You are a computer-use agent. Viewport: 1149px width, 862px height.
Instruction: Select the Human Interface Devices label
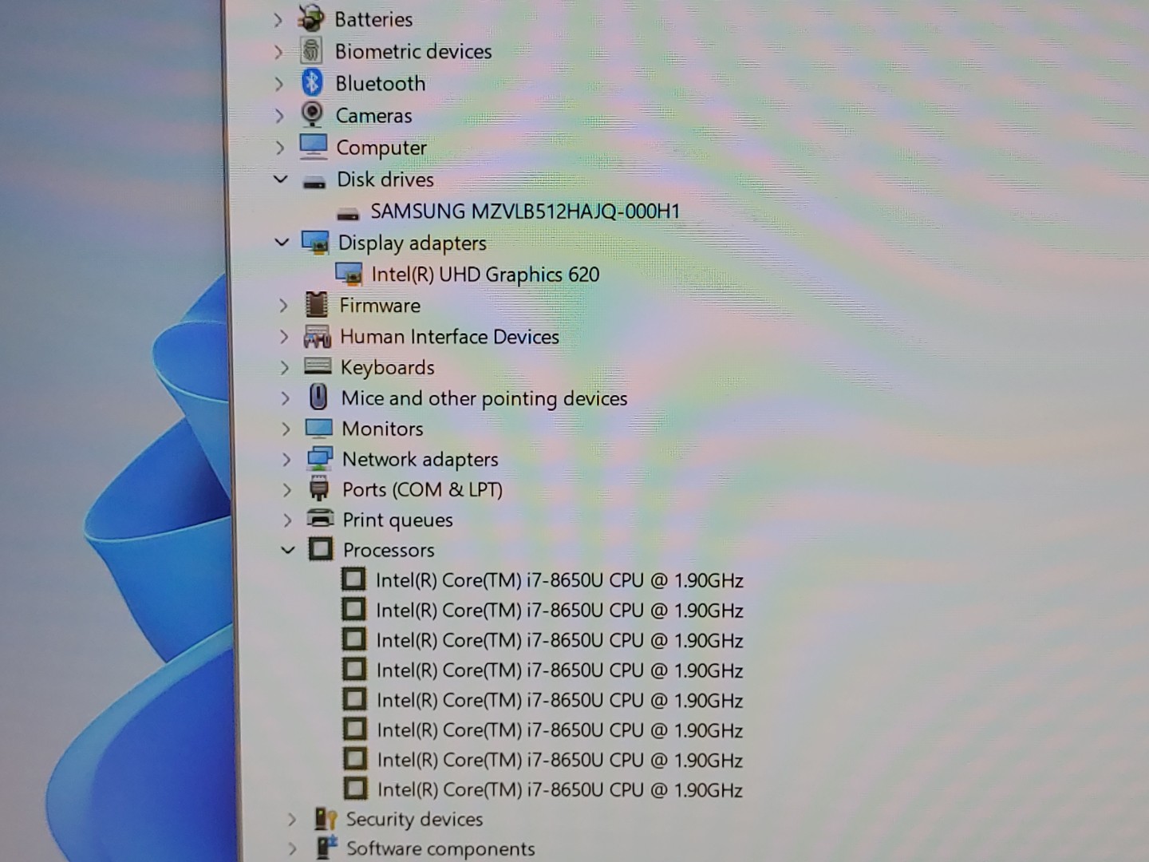tap(449, 336)
